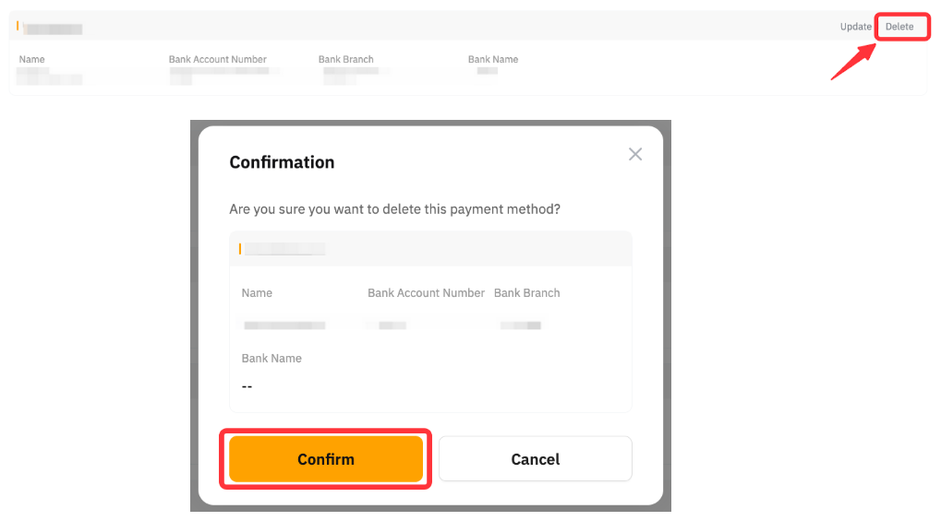The image size is (941, 521).
Task: Click the delete payment method question text
Action: (x=394, y=209)
